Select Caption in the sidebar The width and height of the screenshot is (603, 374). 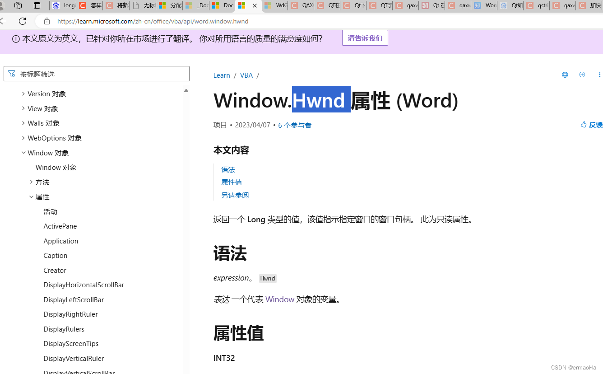[x=56, y=255]
